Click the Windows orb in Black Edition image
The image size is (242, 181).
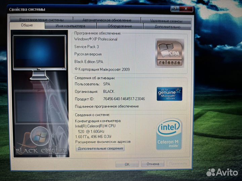coord(40,136)
